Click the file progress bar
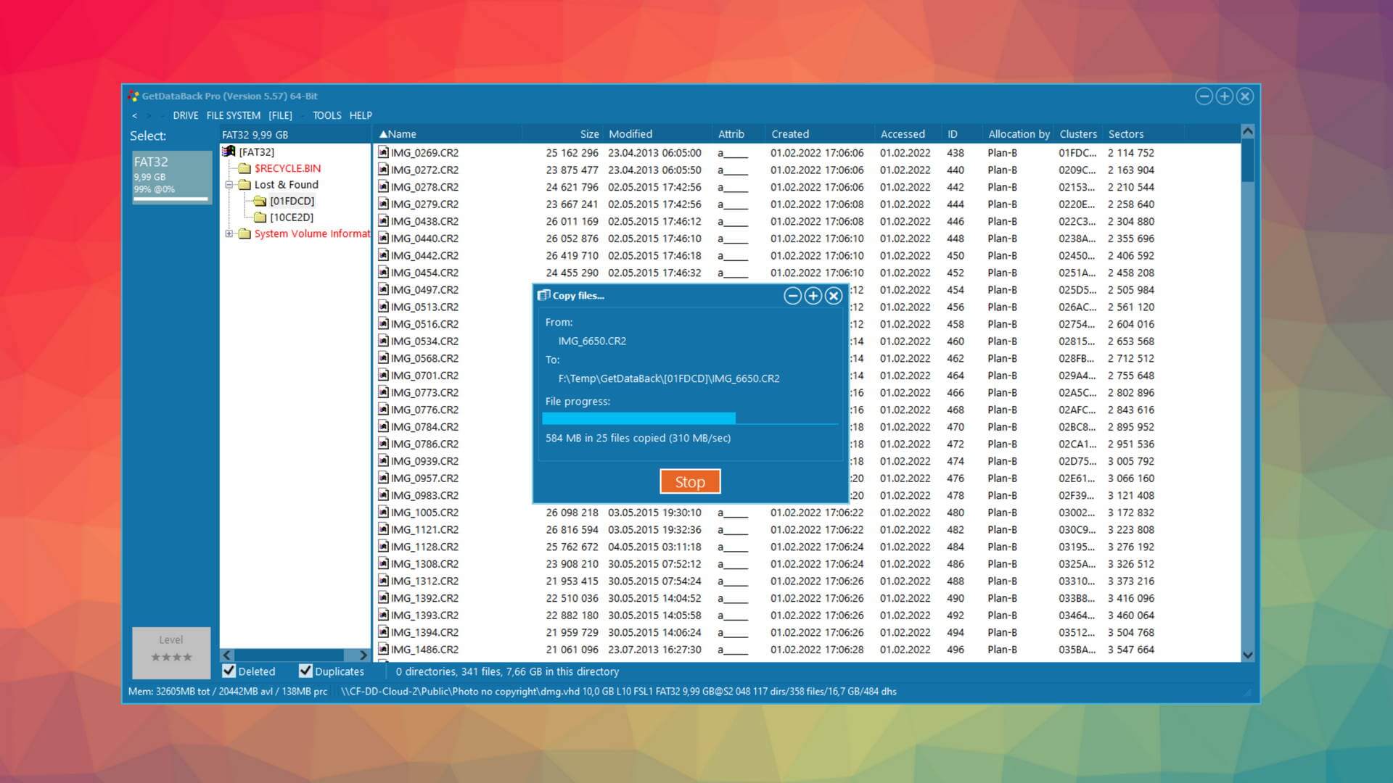The width and height of the screenshot is (1393, 783). click(690, 418)
